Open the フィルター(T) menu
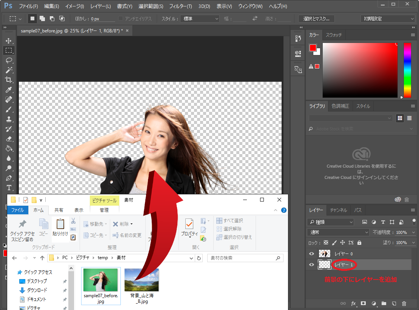The width and height of the screenshot is (419, 310). (180, 6)
